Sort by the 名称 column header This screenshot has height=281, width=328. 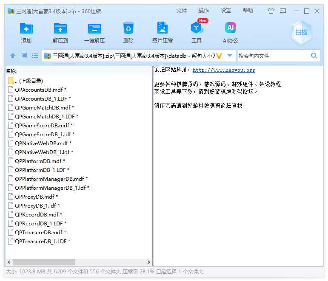(x=11, y=71)
